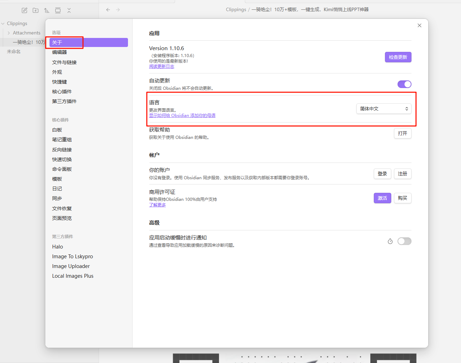The image size is (461, 363).
Task: Close the settings dialog with X
Action: (420, 25)
